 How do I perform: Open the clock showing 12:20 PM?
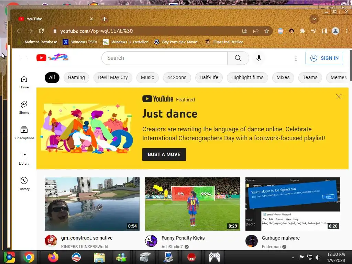pyautogui.click(x=336, y=257)
